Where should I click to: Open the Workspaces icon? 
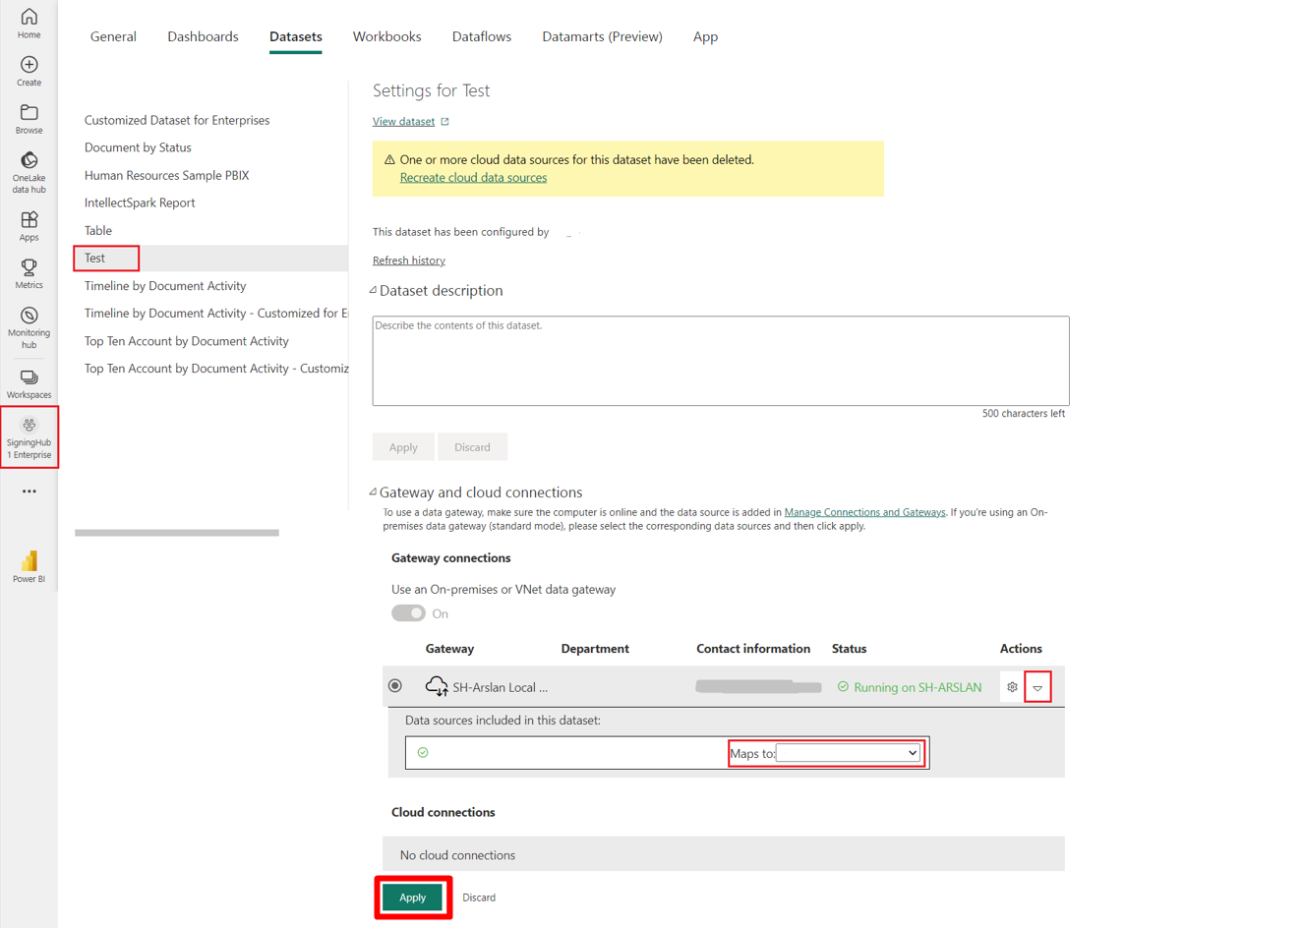tap(29, 377)
